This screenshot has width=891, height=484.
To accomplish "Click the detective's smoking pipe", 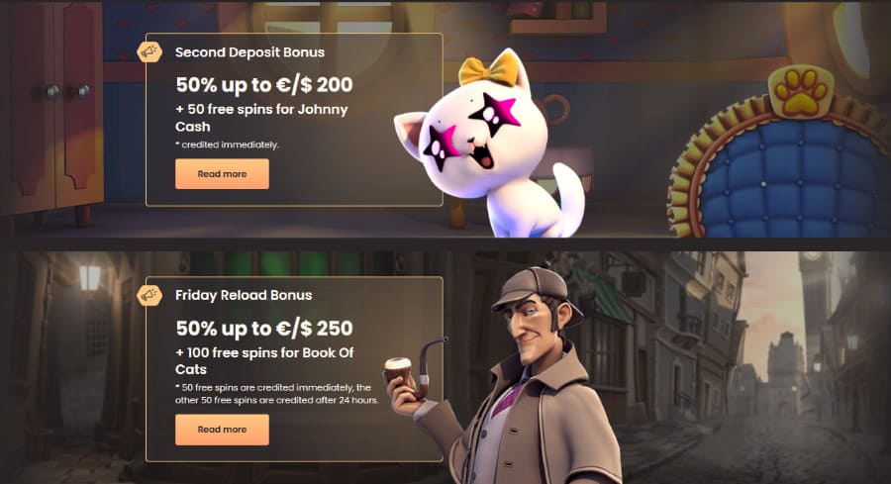I will pos(414,370).
